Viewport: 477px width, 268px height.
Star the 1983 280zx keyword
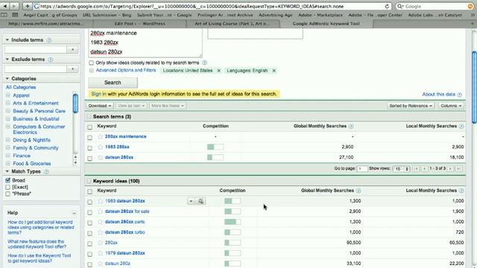pyautogui.click(x=100, y=147)
